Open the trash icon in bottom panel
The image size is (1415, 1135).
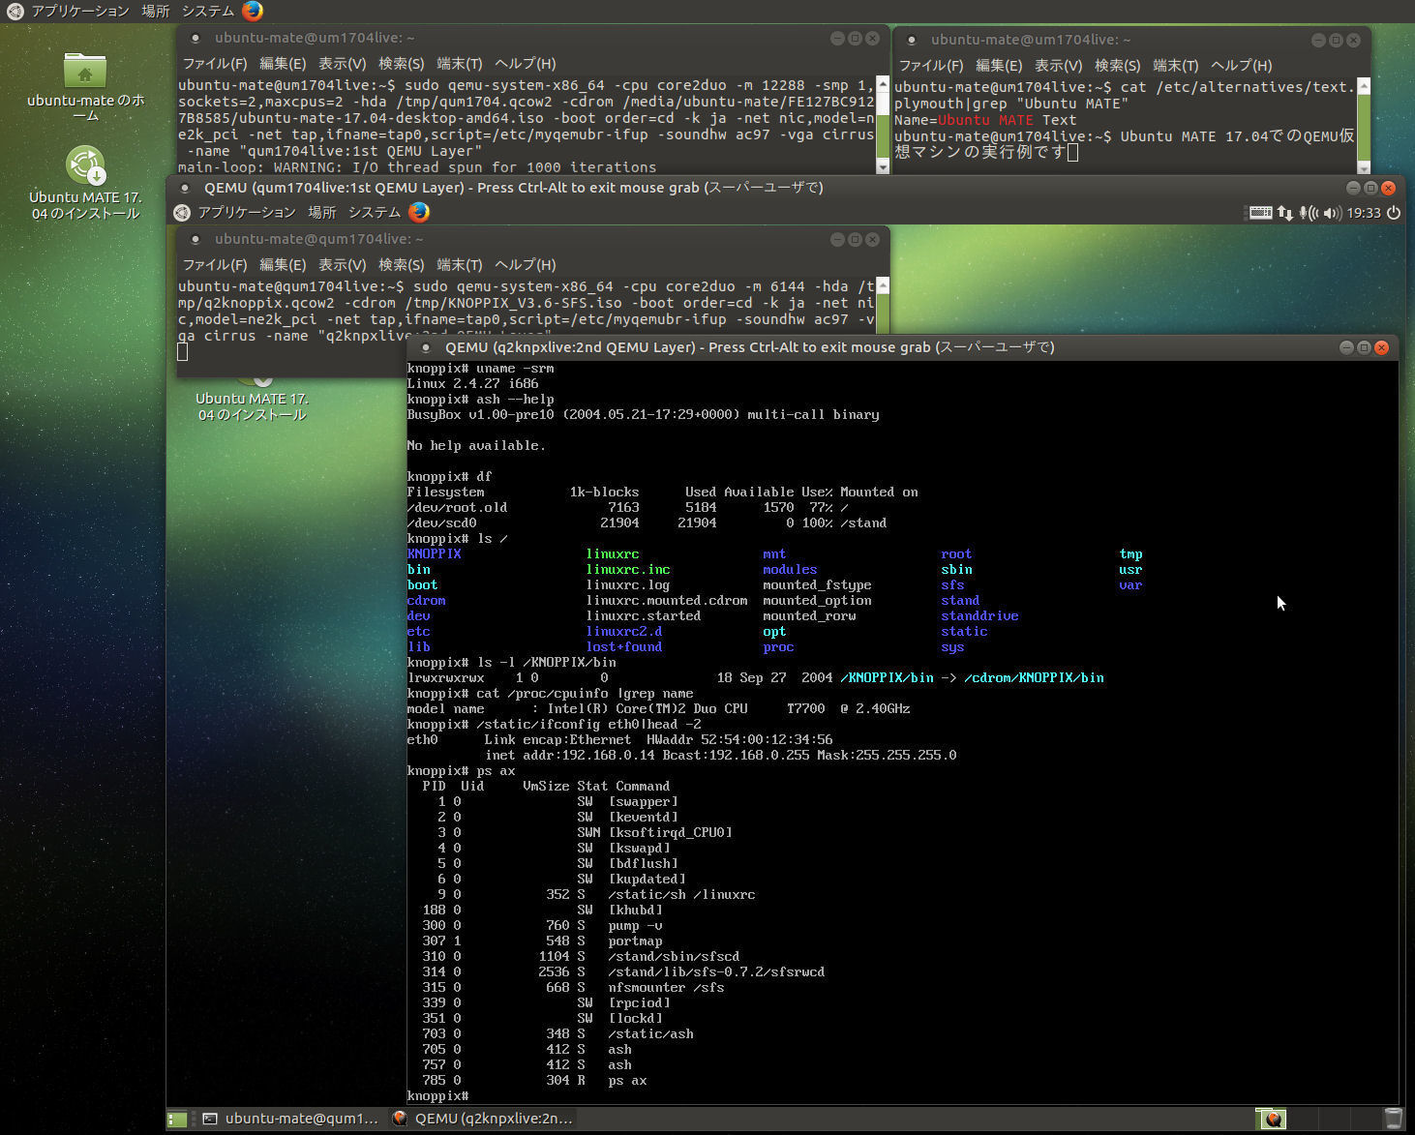[1392, 1119]
